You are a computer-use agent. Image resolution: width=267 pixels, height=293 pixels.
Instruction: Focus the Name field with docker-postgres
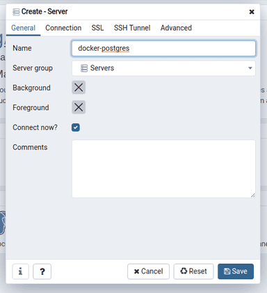(163, 49)
